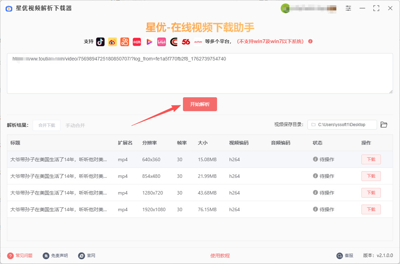Viewport: 400px width, 264px height.
Task: Click inside the video URL text area
Action: [x=200, y=73]
